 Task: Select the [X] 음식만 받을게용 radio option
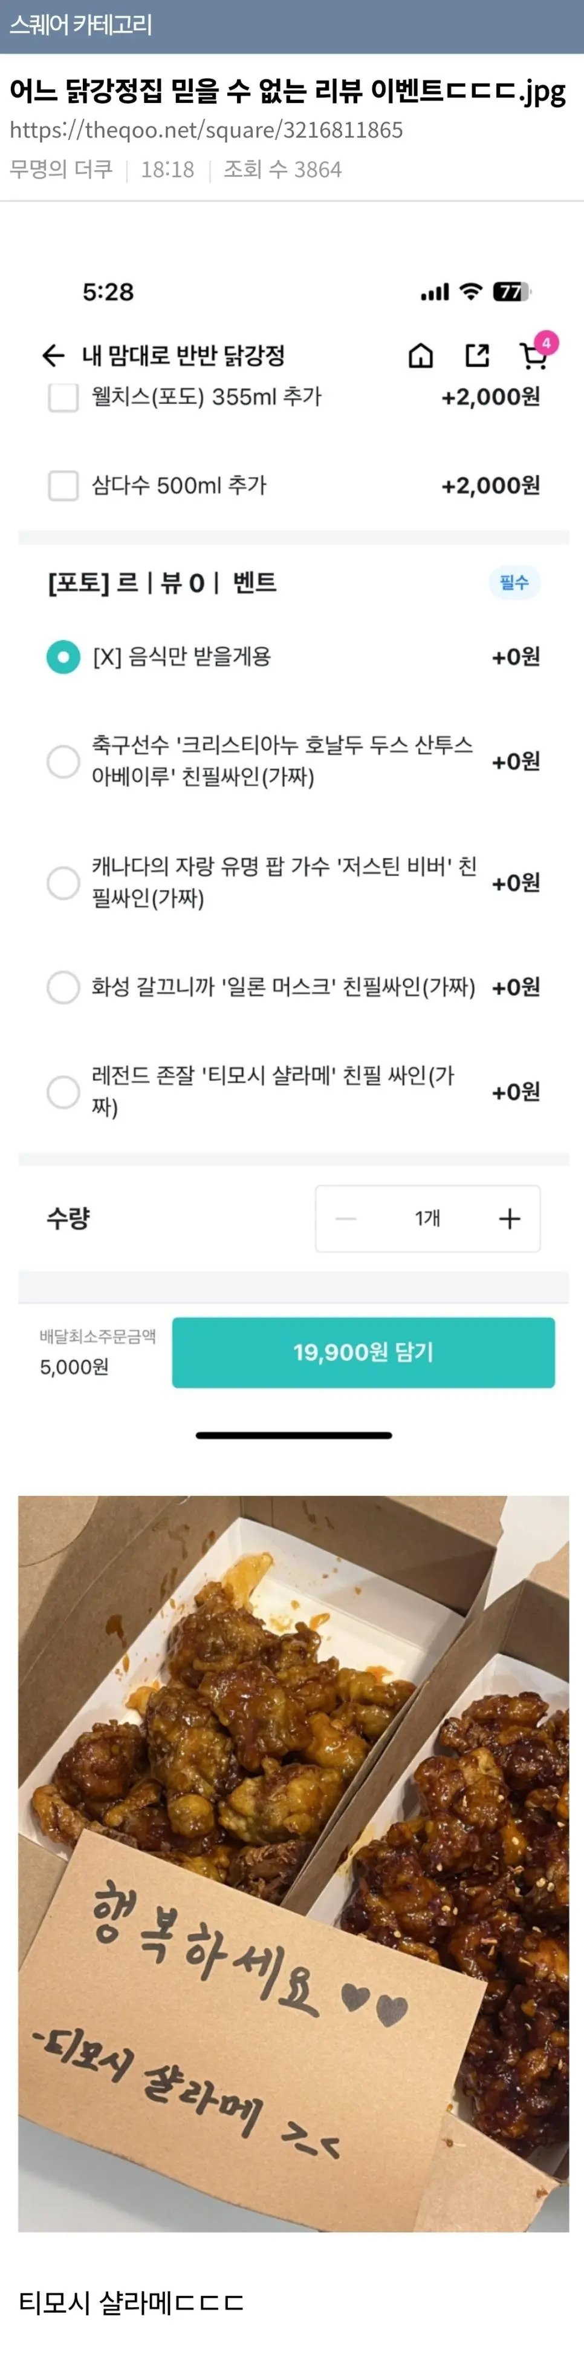pyautogui.click(x=63, y=657)
